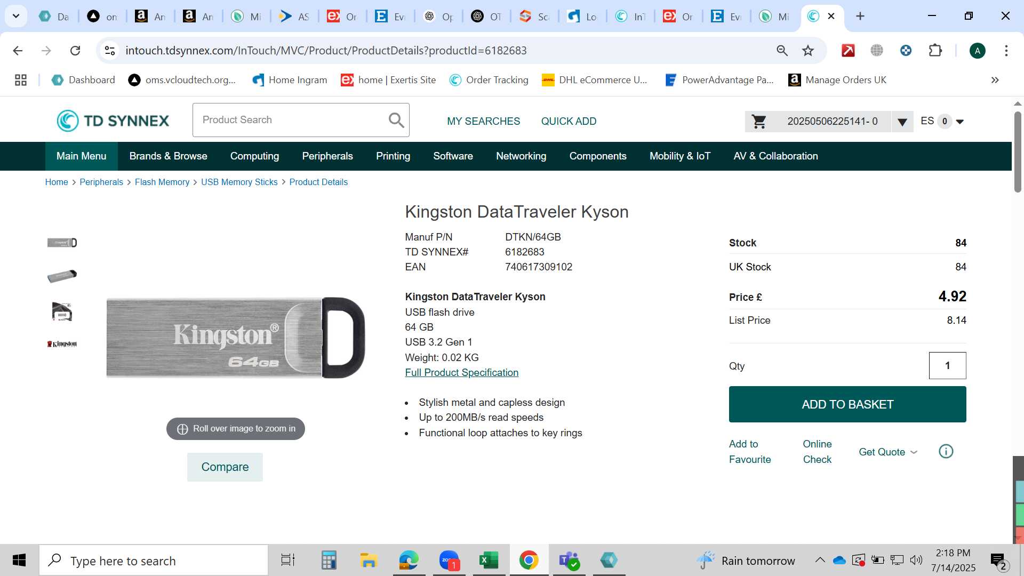1024x576 pixels.
Task: Click the product search magnifier icon
Action: point(396,120)
